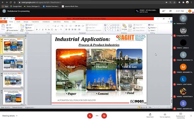Open View ribbon tab

[74, 22]
